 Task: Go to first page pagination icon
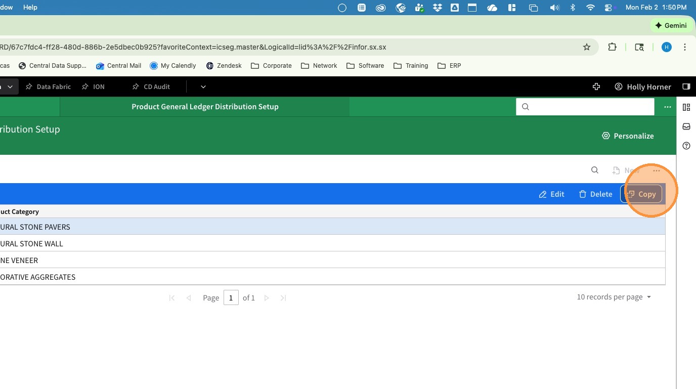(172, 298)
